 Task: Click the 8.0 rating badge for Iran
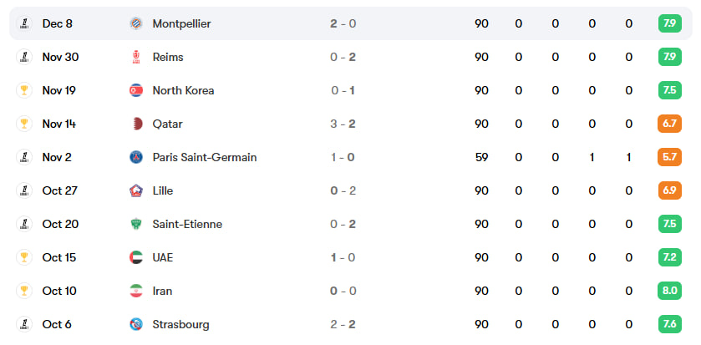tap(670, 291)
